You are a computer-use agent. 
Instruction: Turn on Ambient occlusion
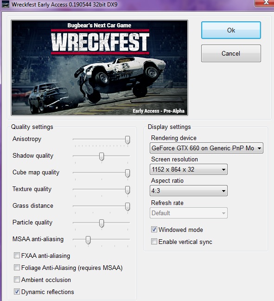point(17,280)
